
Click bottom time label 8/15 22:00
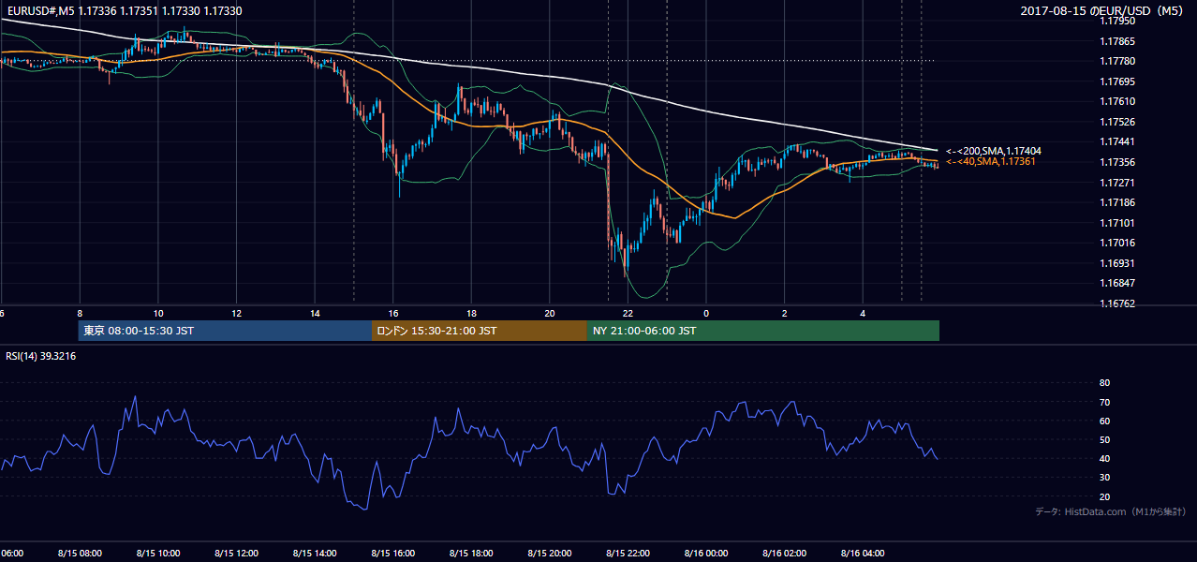click(x=628, y=554)
